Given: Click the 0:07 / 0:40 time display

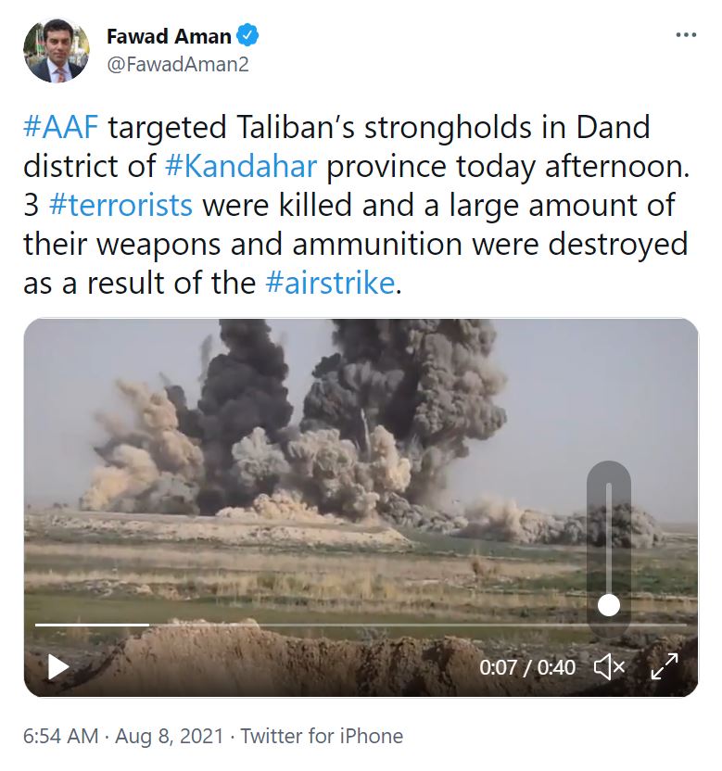Looking at the screenshot, I should point(527,668).
